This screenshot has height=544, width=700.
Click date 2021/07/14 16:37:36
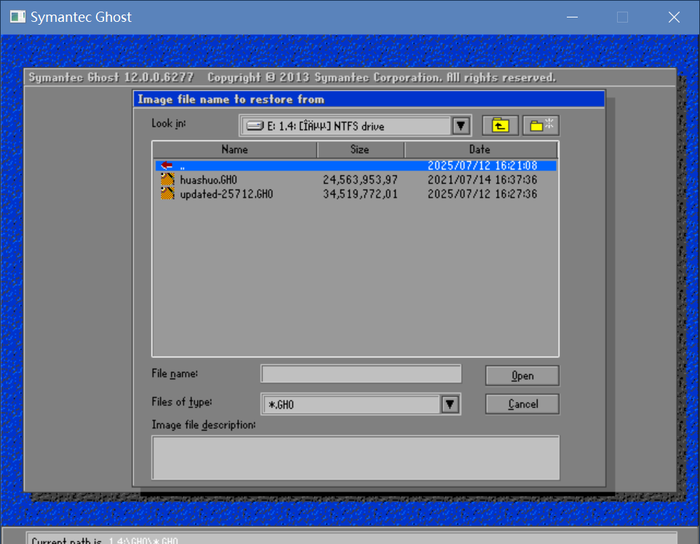[x=482, y=180]
